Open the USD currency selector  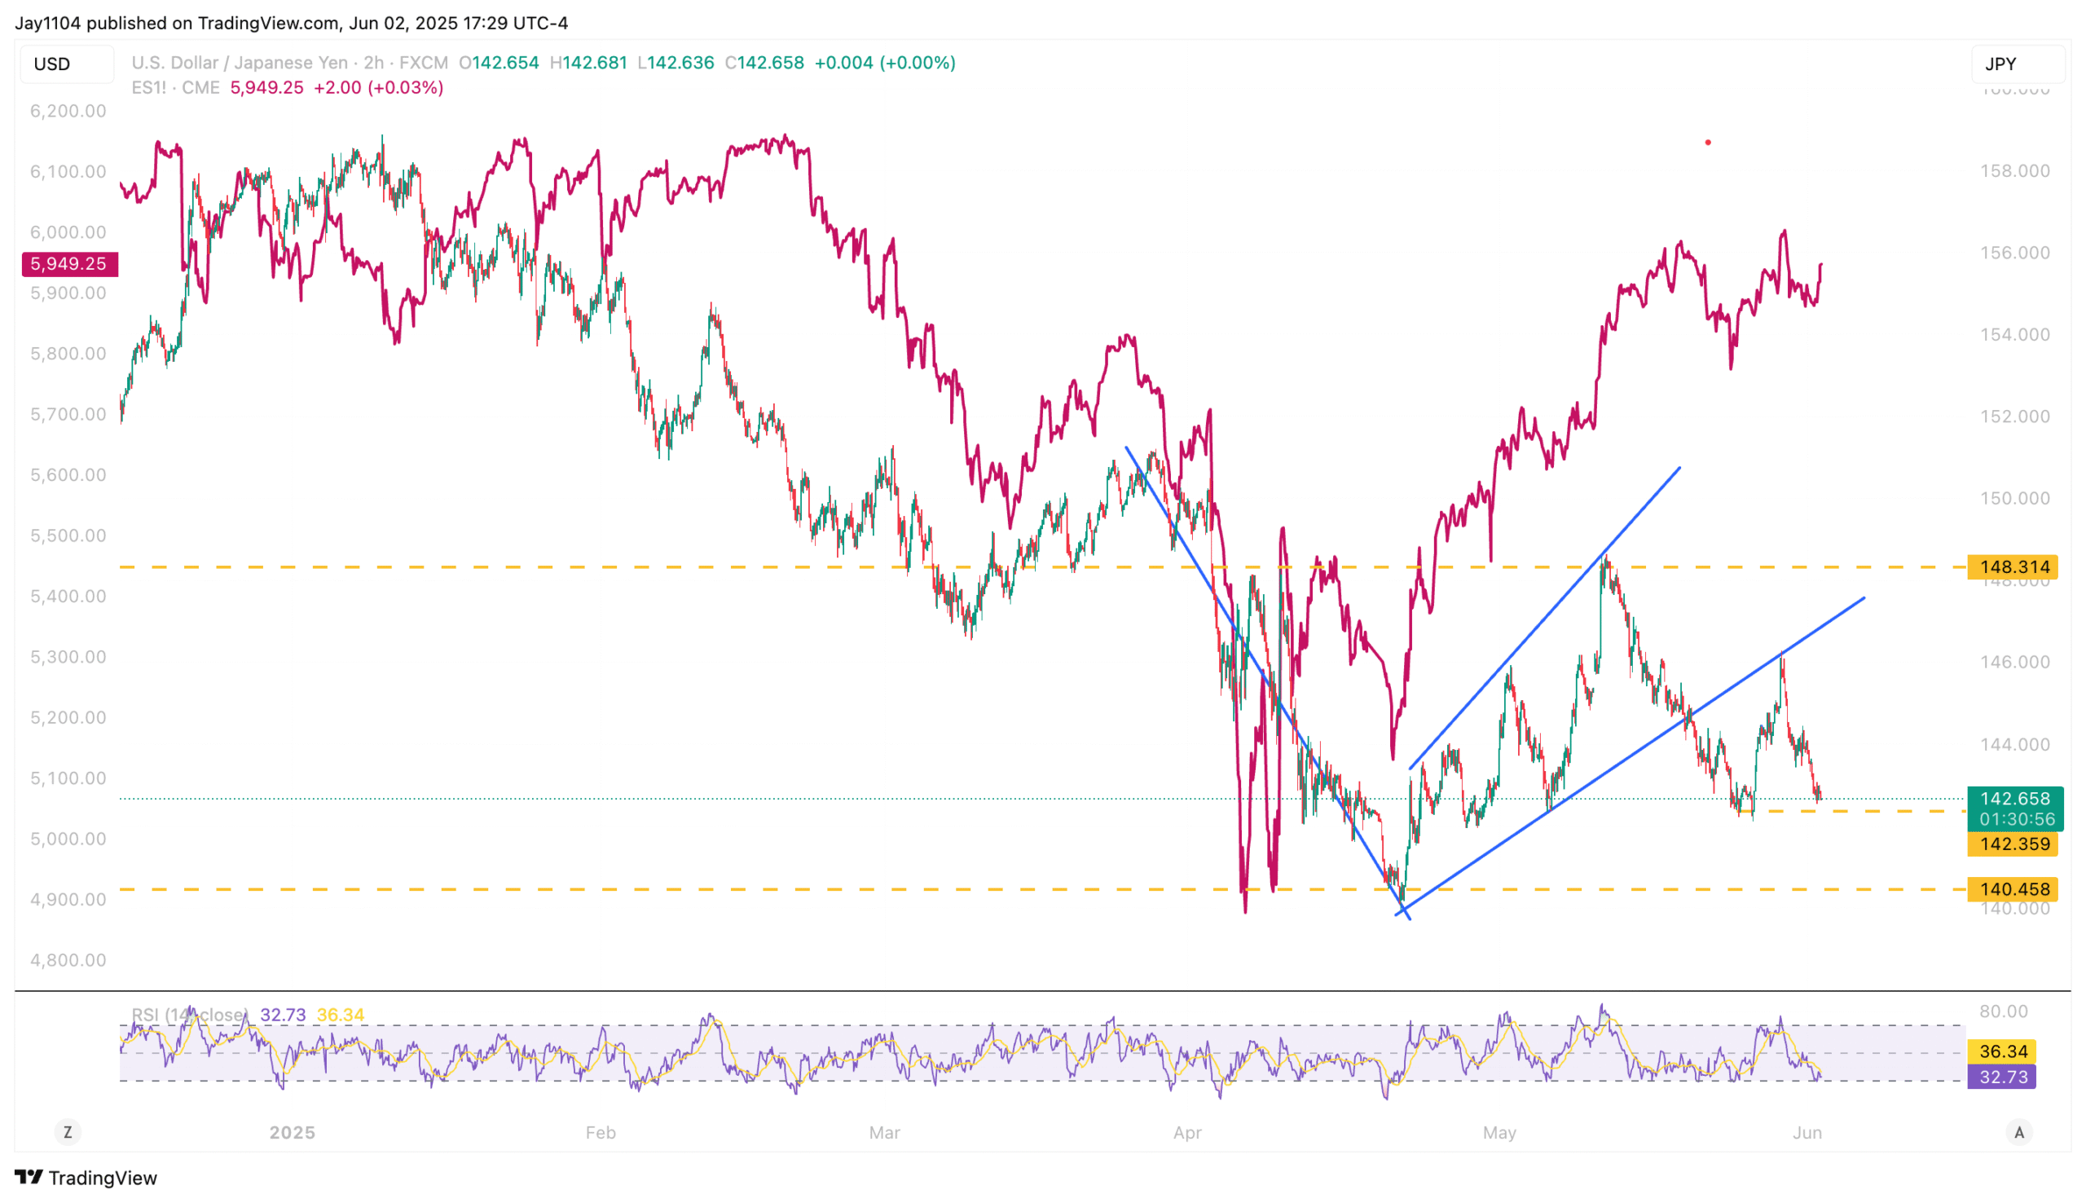67,64
